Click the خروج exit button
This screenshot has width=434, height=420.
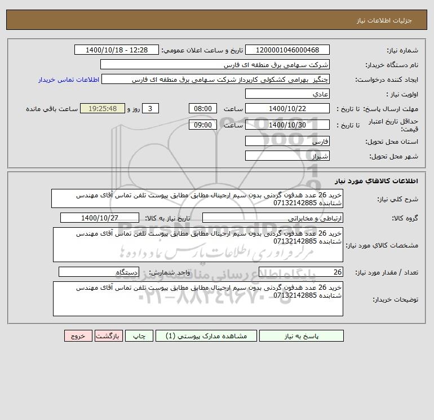pyautogui.click(x=78, y=336)
